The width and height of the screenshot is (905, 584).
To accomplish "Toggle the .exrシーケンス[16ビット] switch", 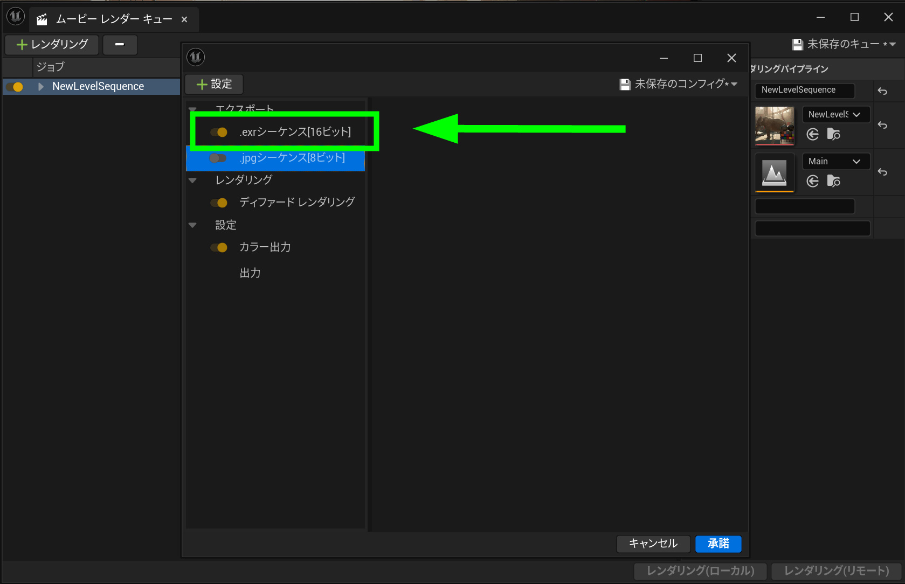I will pos(219,132).
